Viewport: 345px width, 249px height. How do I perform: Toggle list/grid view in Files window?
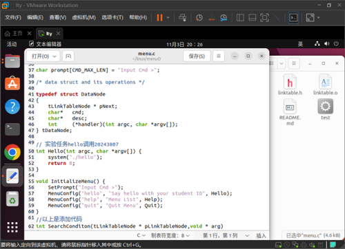pyautogui.click(x=273, y=63)
